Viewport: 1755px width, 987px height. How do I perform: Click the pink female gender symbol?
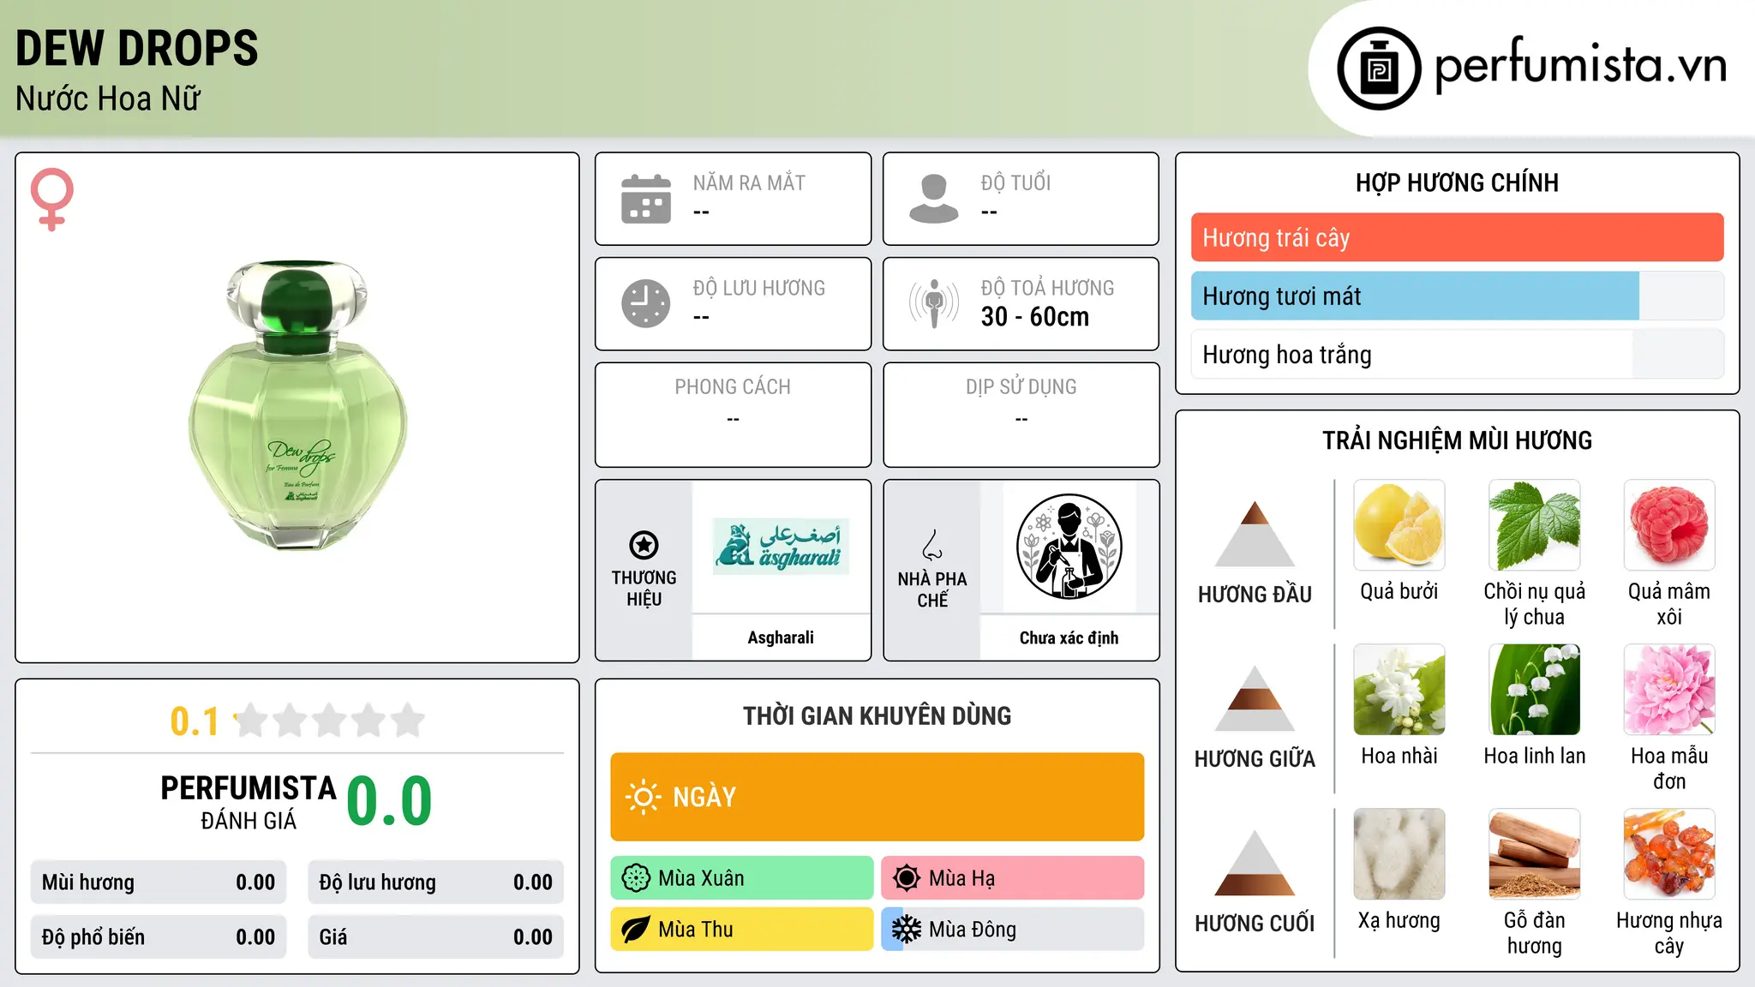point(52,199)
